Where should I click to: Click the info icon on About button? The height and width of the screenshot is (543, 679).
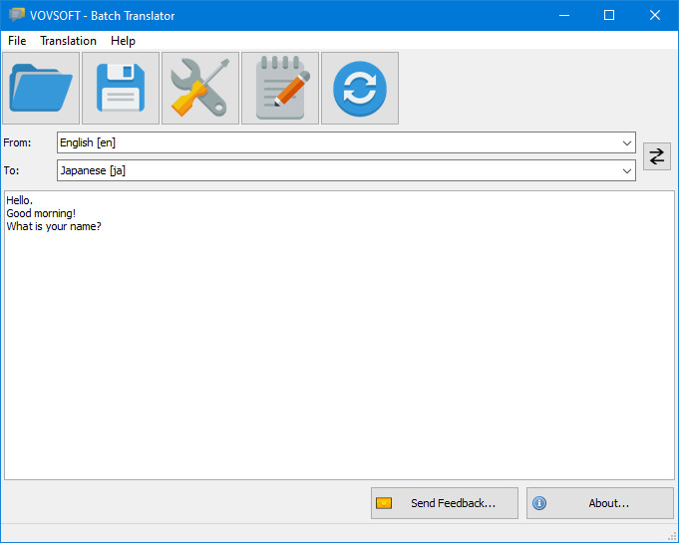(539, 503)
